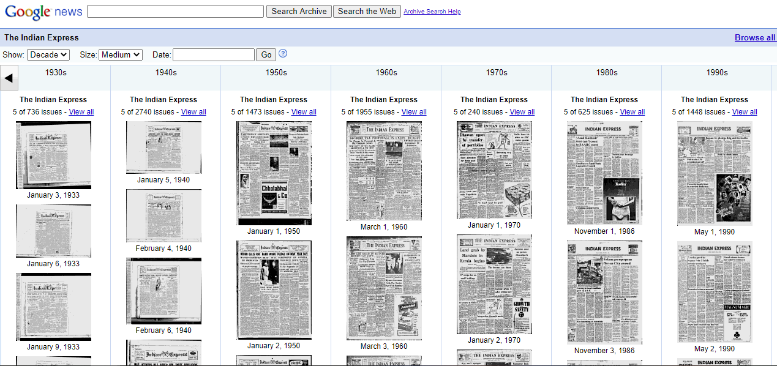Click the Search the Web button
Screen dimensions: 777x366
(x=367, y=11)
